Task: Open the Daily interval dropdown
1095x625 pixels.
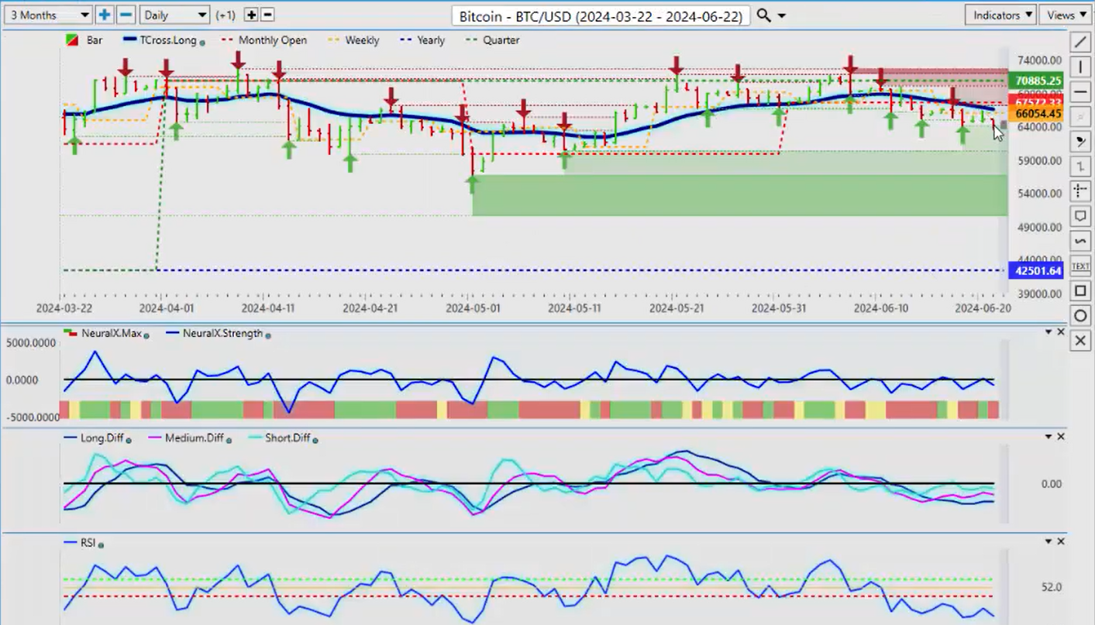Action: [x=174, y=15]
